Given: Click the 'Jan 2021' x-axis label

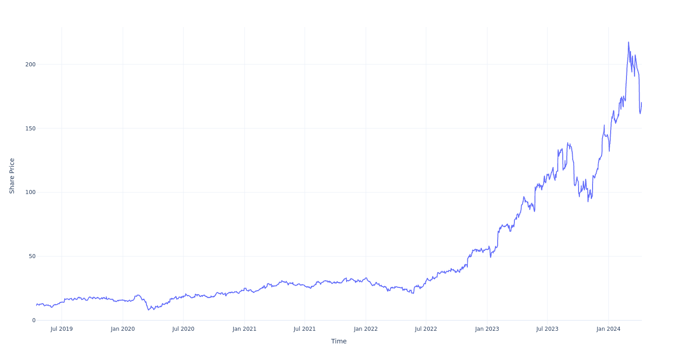Looking at the screenshot, I should point(245,329).
